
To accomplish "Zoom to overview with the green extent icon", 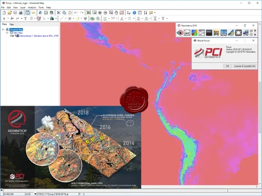I will pos(89,13).
